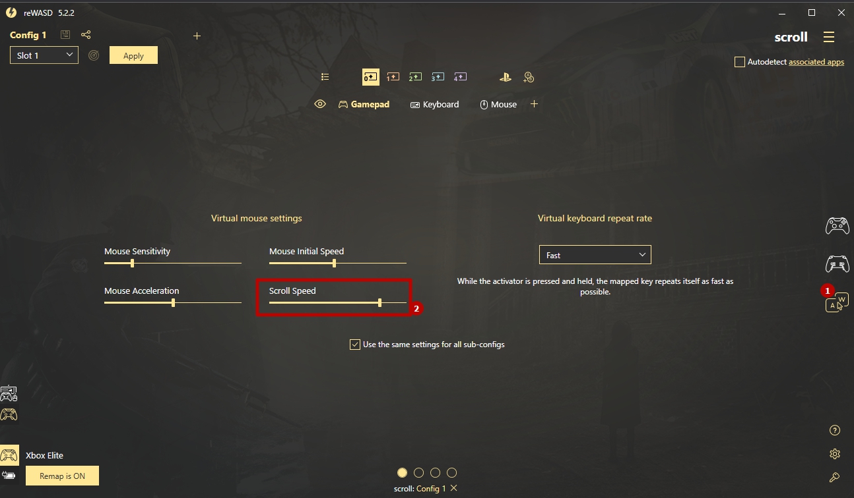Select Shift layer 4 icon
The width and height of the screenshot is (854, 498).
(460, 77)
